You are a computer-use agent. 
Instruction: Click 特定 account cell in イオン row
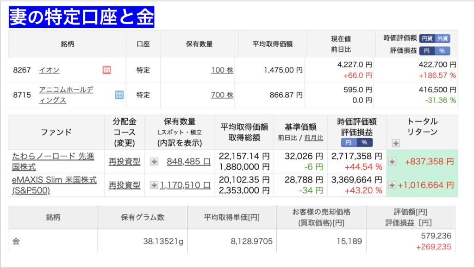(x=143, y=70)
